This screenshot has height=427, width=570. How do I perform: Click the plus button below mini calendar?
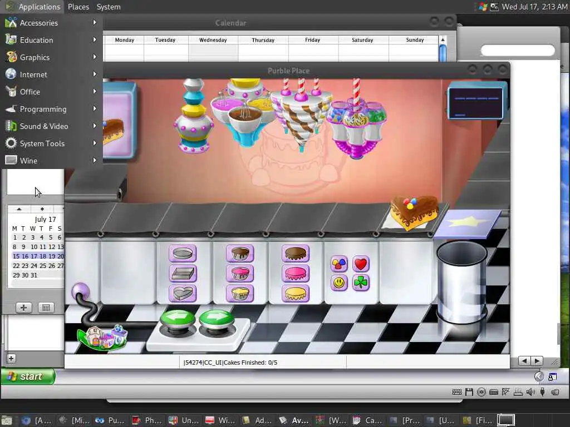(23, 308)
